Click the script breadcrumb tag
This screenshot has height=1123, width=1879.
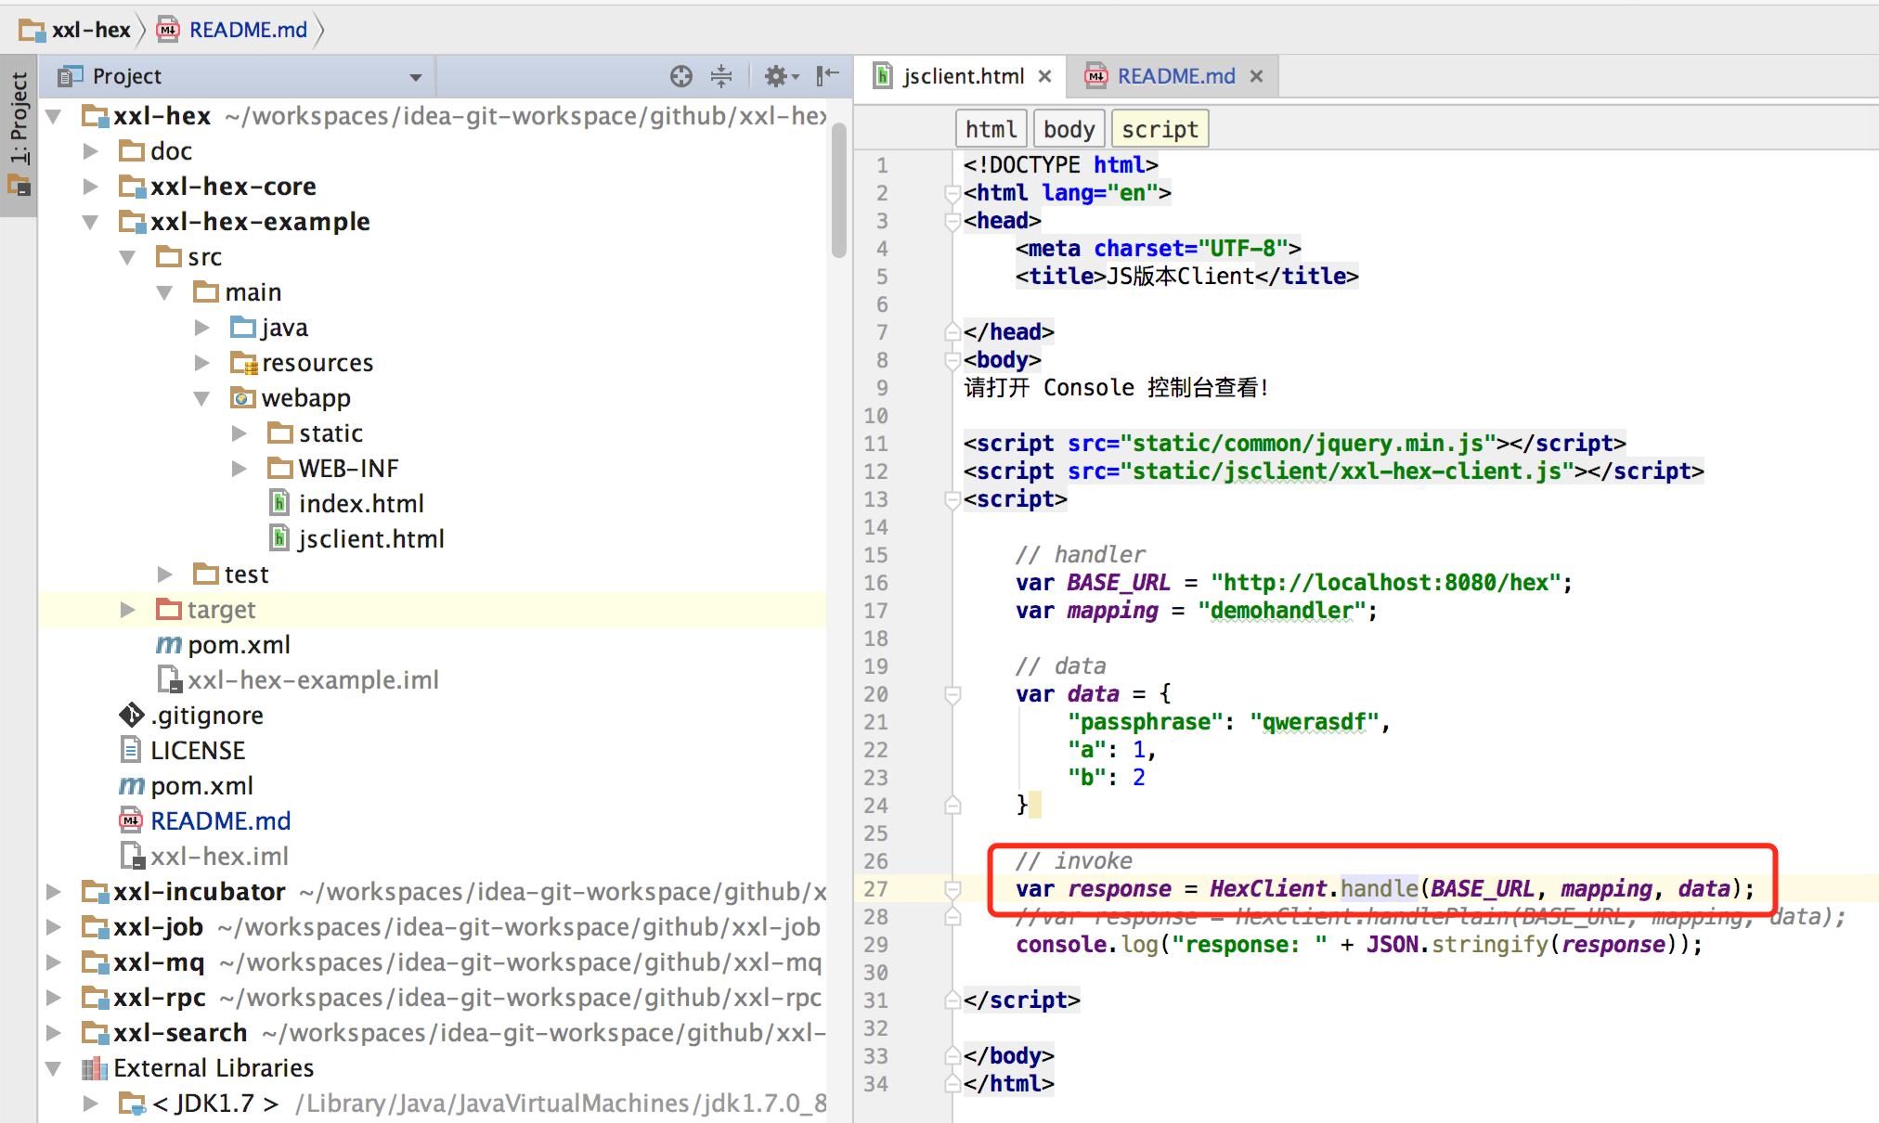[1160, 129]
